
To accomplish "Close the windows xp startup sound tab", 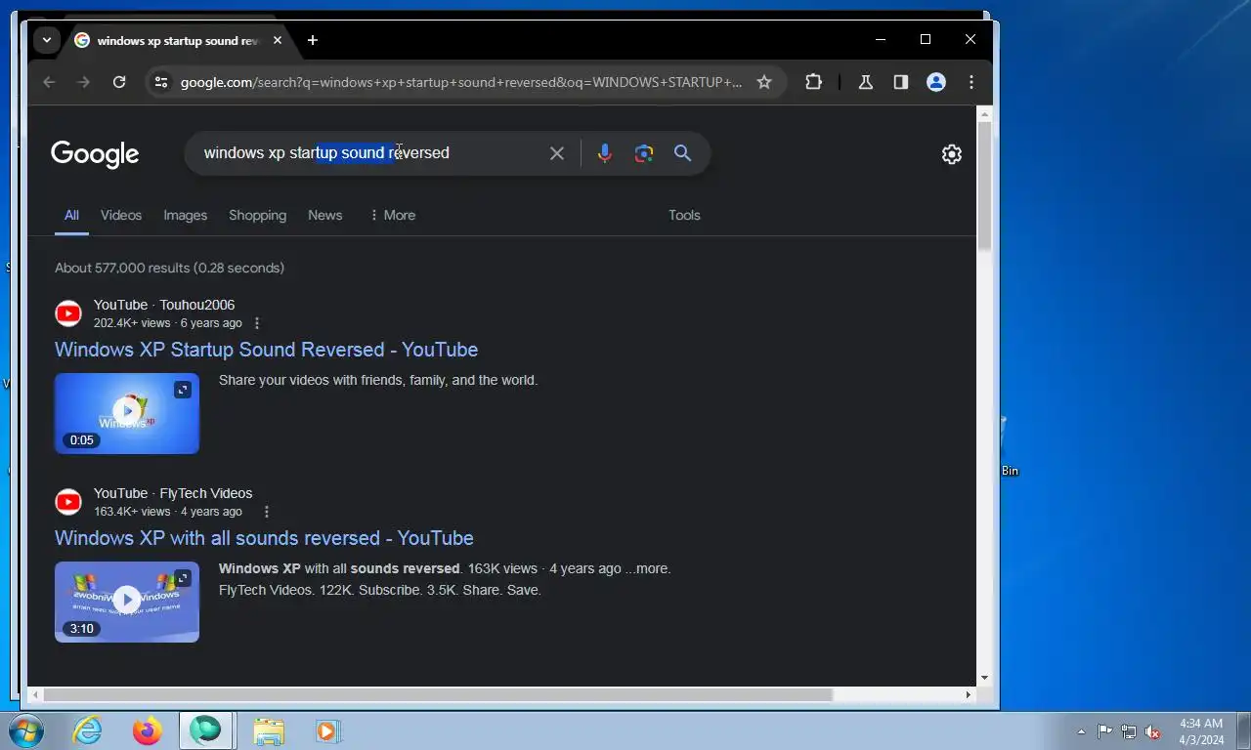I will (x=278, y=40).
